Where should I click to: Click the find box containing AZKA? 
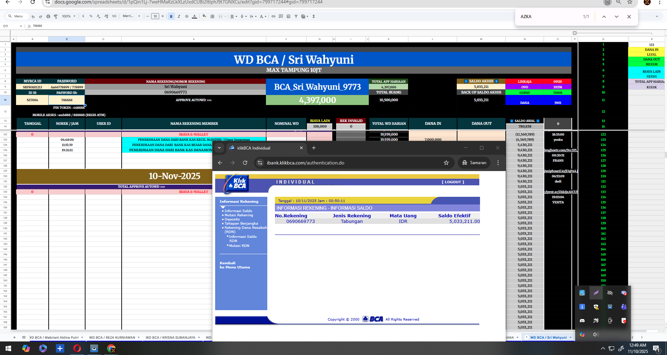point(549,17)
